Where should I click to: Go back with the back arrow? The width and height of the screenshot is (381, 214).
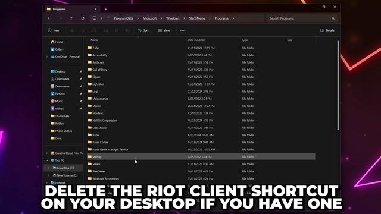click(x=49, y=18)
